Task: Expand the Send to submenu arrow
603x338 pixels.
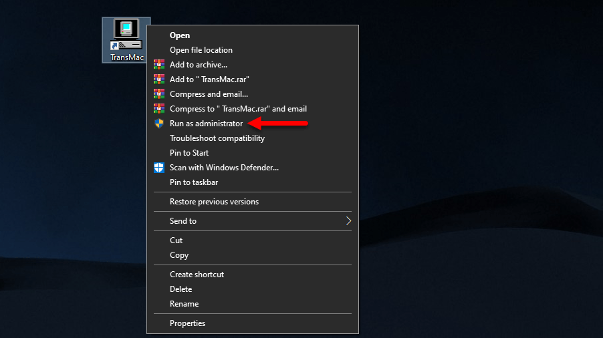Action: coord(348,221)
